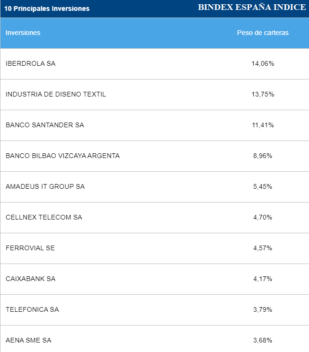Open BANCO SANTANDER SA entry
309x352 pixels.
point(45,125)
